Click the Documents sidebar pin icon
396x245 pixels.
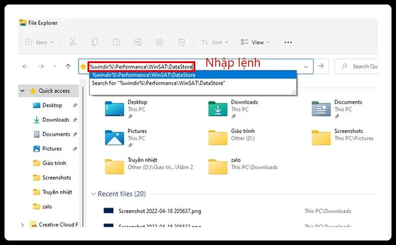pyautogui.click(x=75, y=134)
